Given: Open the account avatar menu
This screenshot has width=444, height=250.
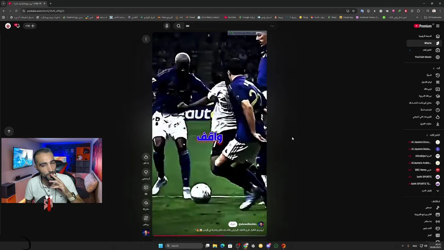Looking at the screenshot, I should (x=8, y=26).
